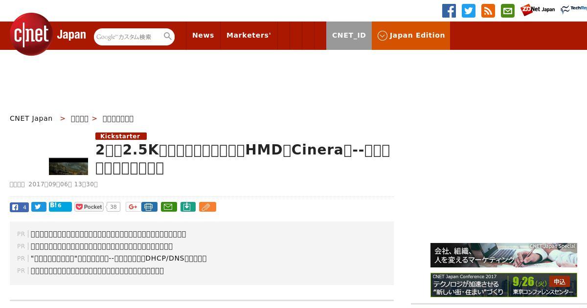Open the Facebook page icon in header
Image resolution: width=587 pixels, height=308 pixels.
449,11
